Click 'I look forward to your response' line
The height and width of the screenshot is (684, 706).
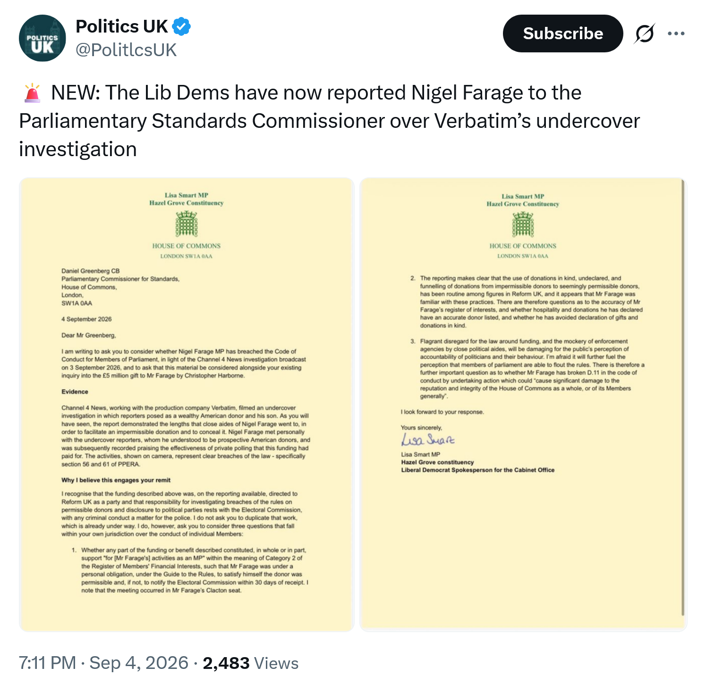[x=442, y=412]
